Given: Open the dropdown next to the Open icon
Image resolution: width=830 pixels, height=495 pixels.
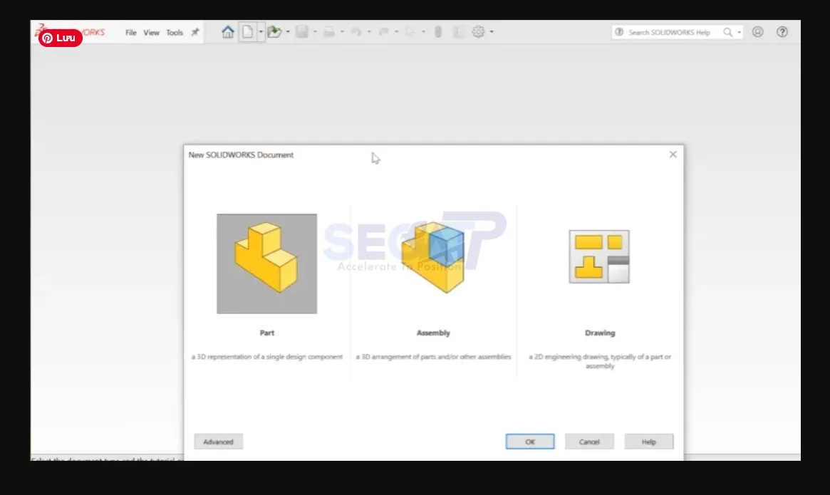Looking at the screenshot, I should (287, 31).
